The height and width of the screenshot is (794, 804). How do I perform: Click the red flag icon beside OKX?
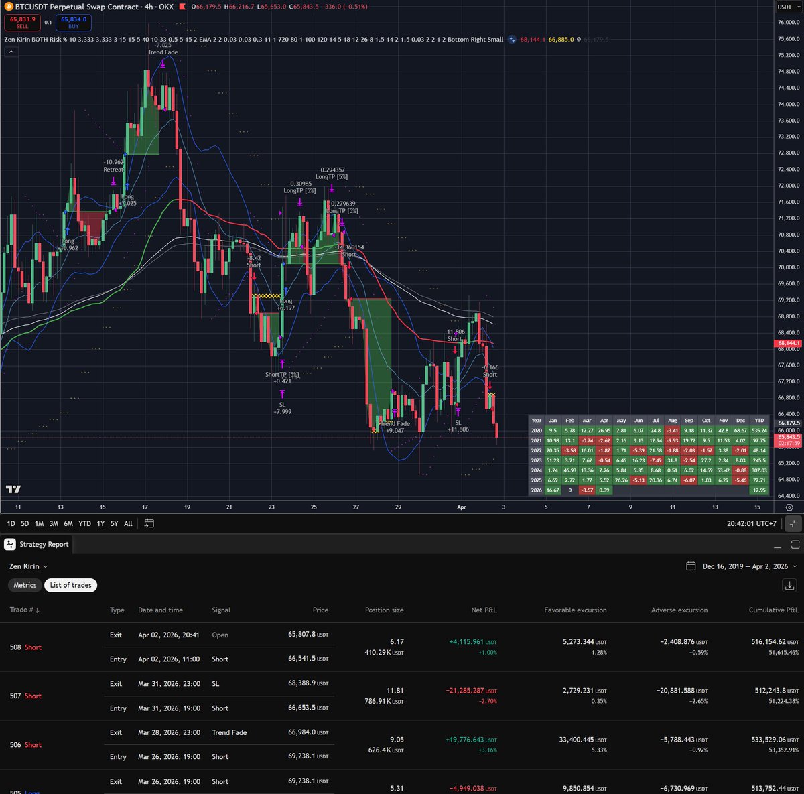pyautogui.click(x=182, y=7)
